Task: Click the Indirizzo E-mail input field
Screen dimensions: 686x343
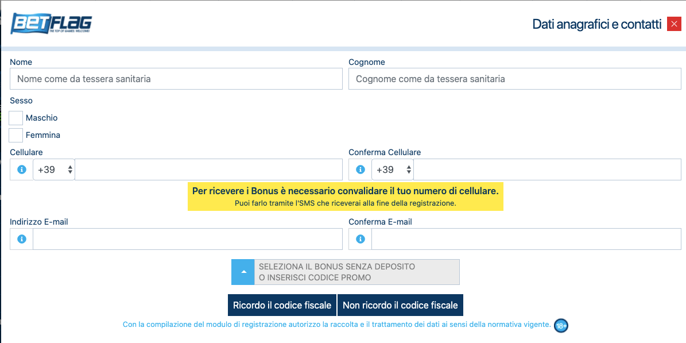Action: [x=188, y=239]
